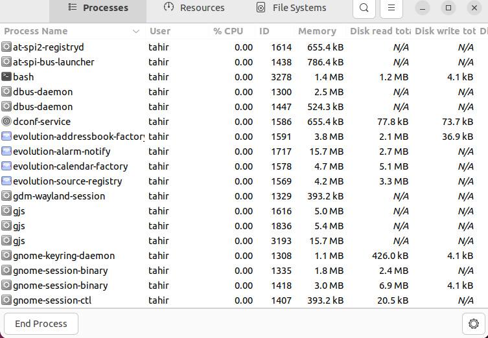Click disk read value 20.5 kB
The image size is (488, 338).
(x=393, y=300)
